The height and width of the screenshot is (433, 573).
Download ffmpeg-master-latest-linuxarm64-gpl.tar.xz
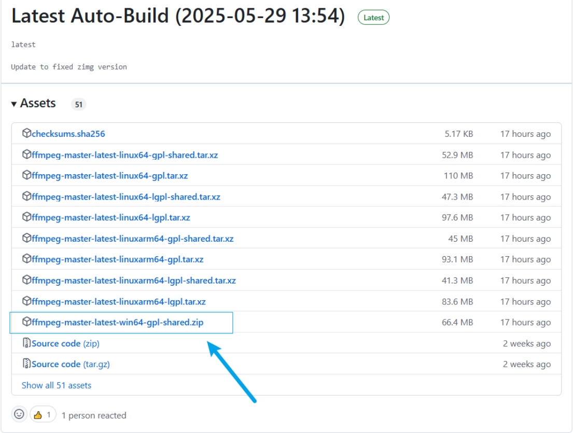[x=117, y=259]
